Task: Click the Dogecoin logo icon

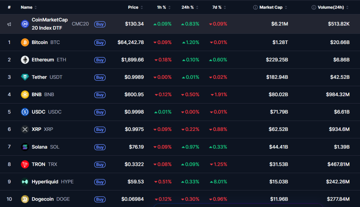Action: (25, 199)
